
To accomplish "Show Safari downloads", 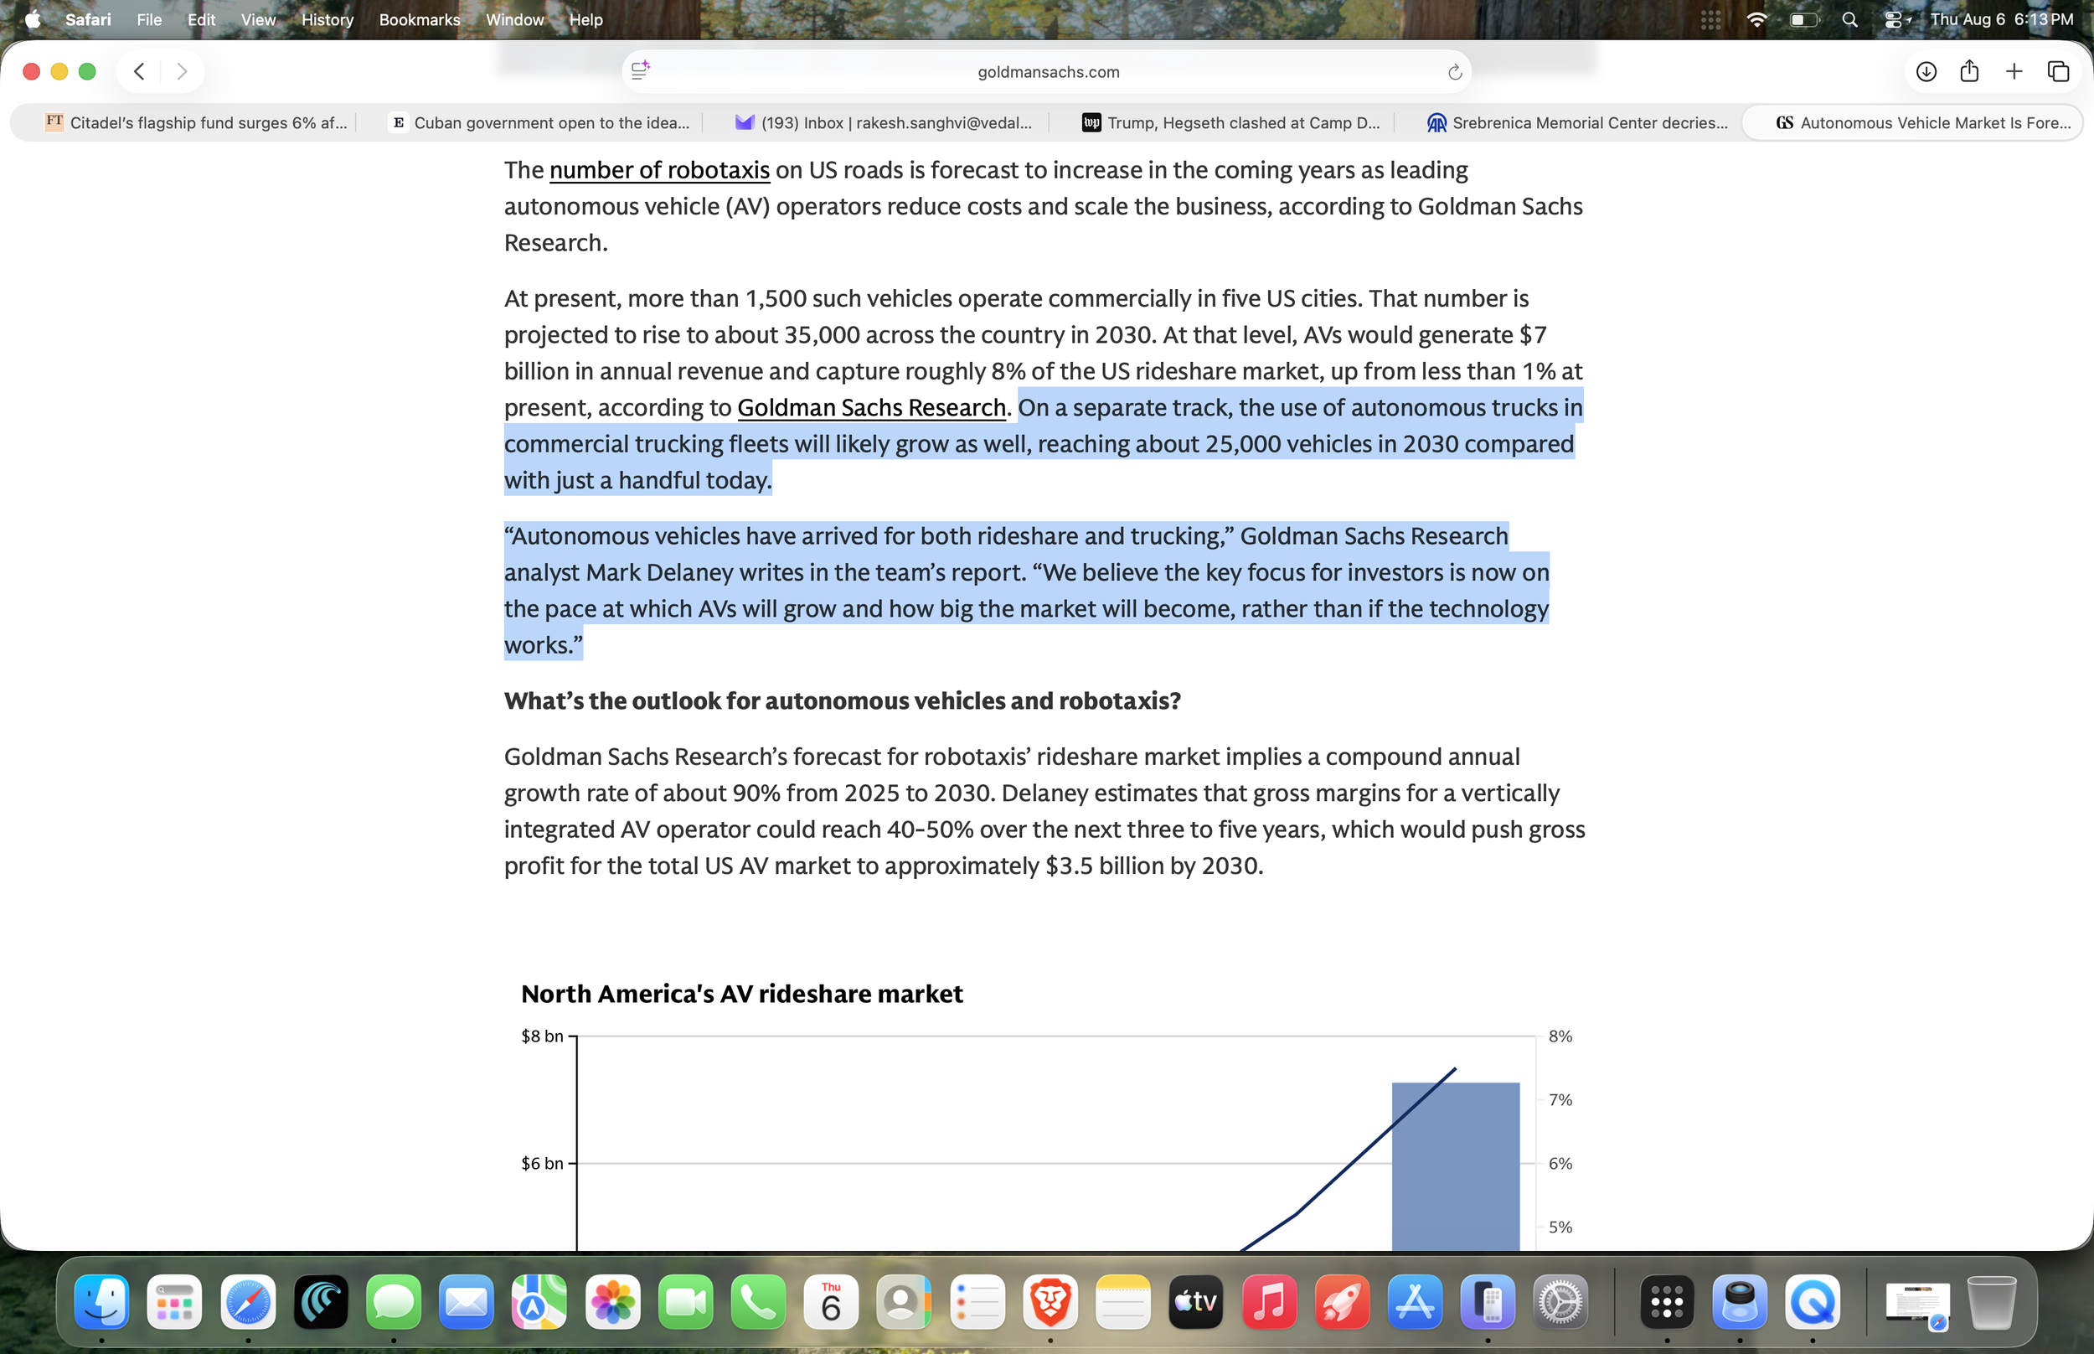I will (x=1926, y=71).
